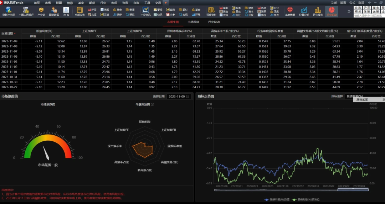Switch to the 市场风格 tab
Image resolution: width=385 pixels, height=204 pixels.
(193, 22)
